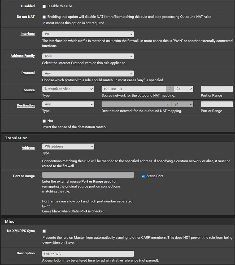The image size is (235, 265).
Task: Open the Interface dropdown showing WG
Action: (88, 34)
